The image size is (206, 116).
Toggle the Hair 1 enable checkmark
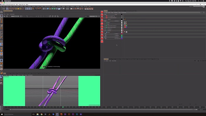point(124,23)
